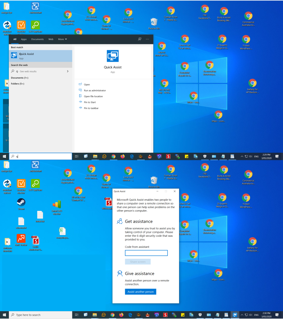Open 'How to Install an SS...' Chrome shortcut
The image size is (283, 319).
click(x=162, y=49)
